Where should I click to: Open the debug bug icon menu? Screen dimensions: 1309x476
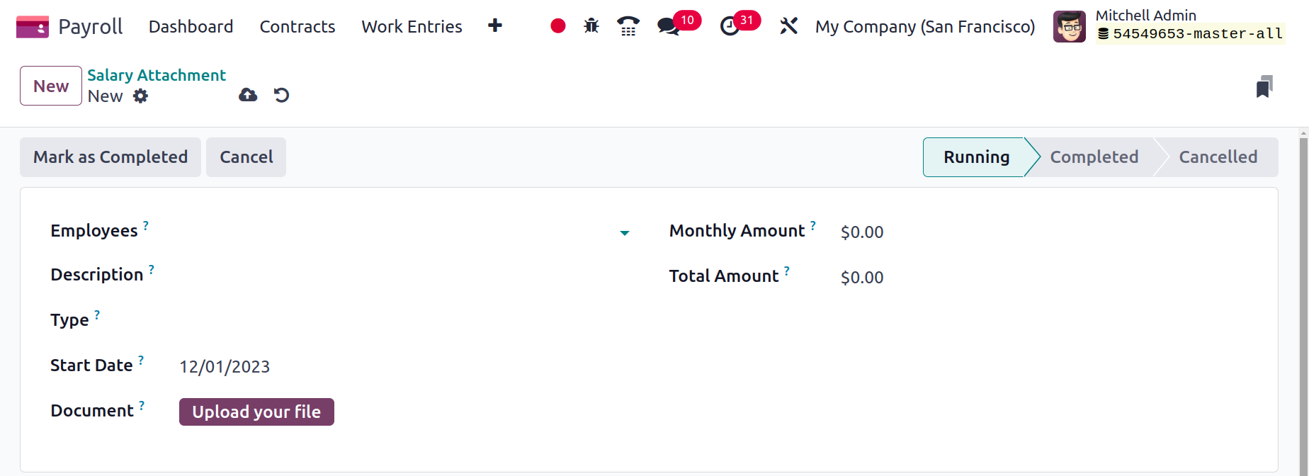tap(591, 26)
